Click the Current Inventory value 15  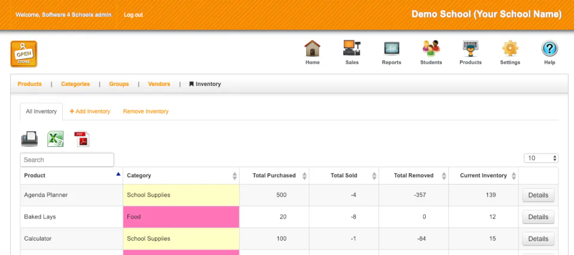click(x=492, y=238)
